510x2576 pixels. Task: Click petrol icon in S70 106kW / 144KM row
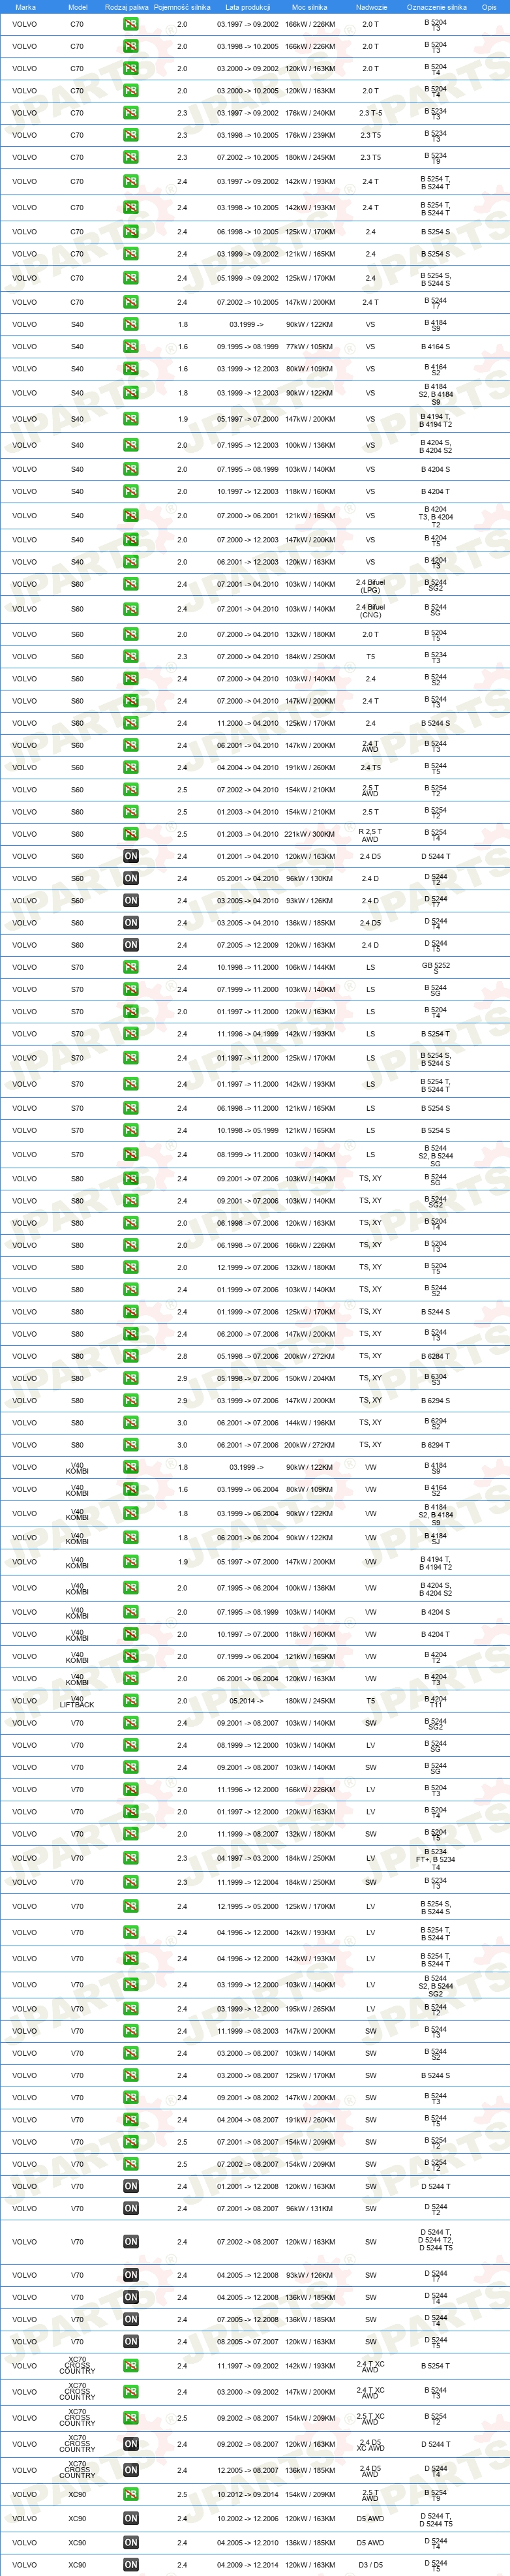(131, 967)
